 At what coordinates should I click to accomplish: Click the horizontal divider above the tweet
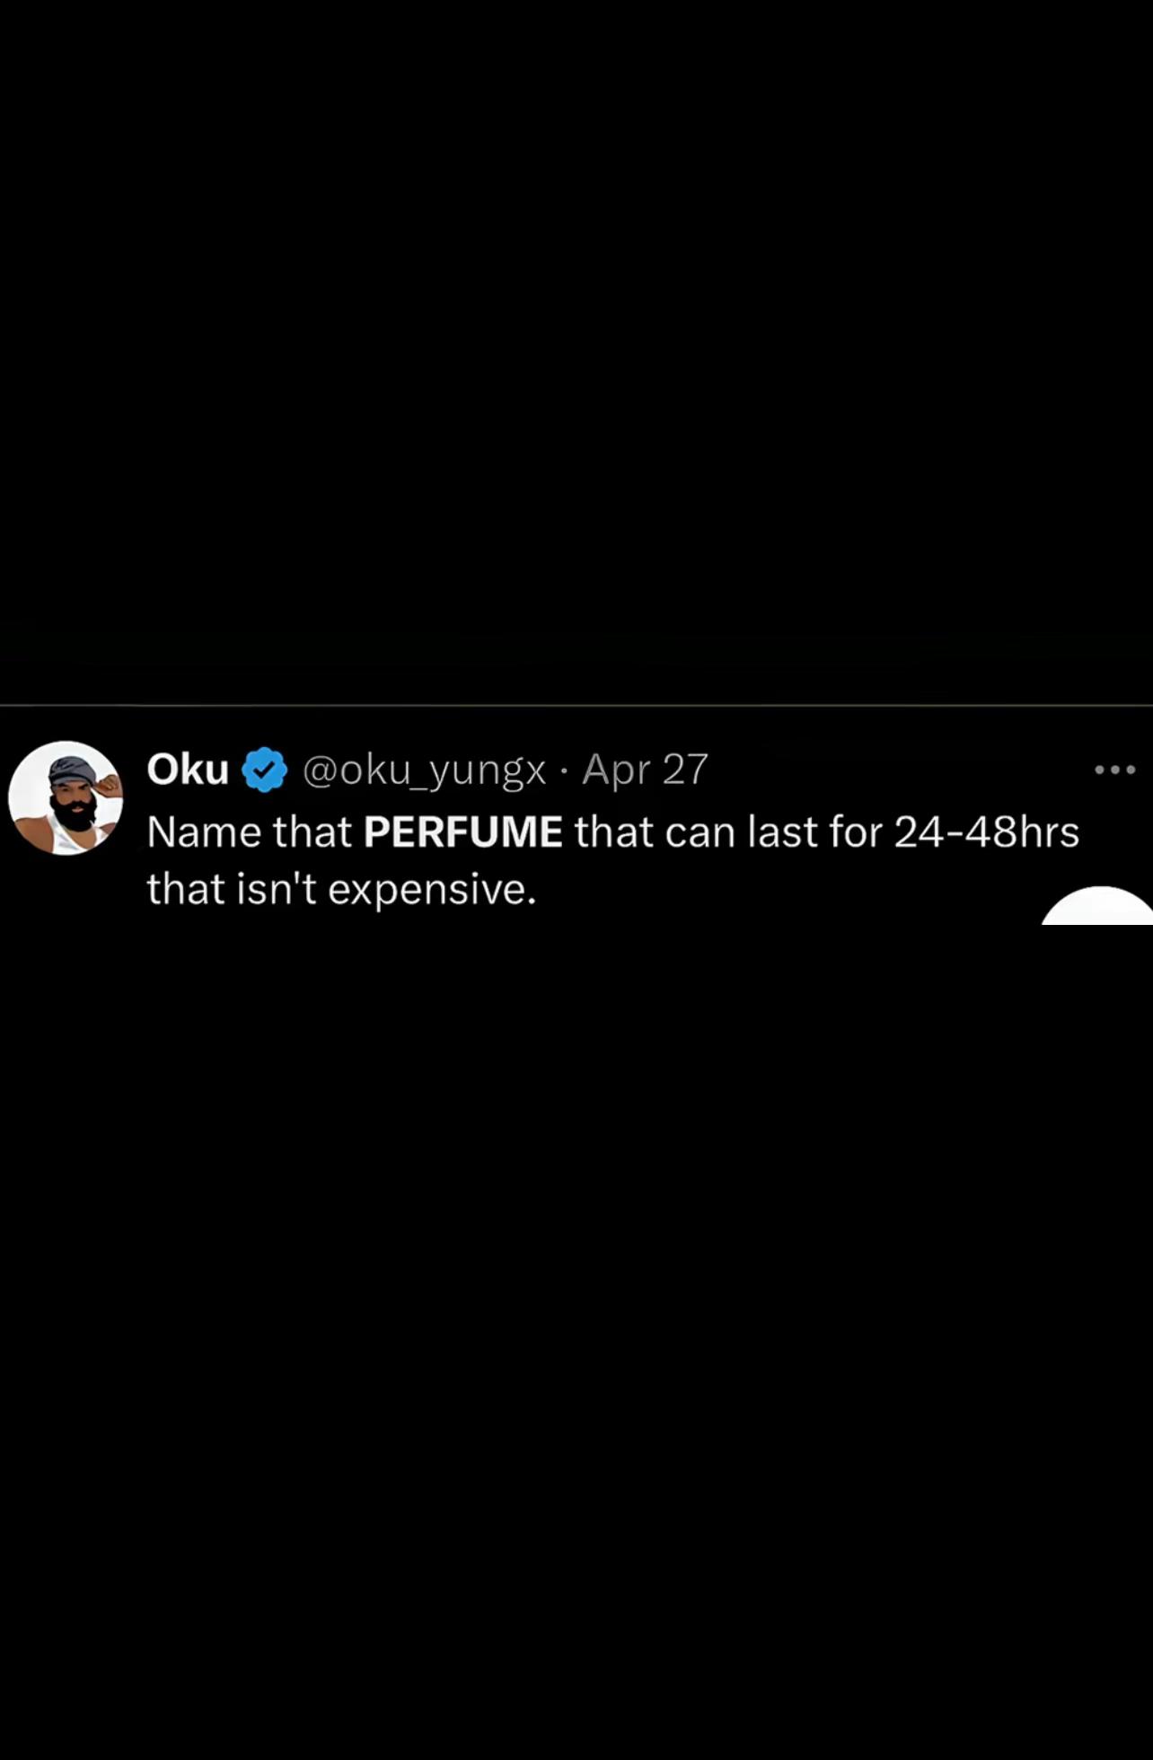coord(576,706)
